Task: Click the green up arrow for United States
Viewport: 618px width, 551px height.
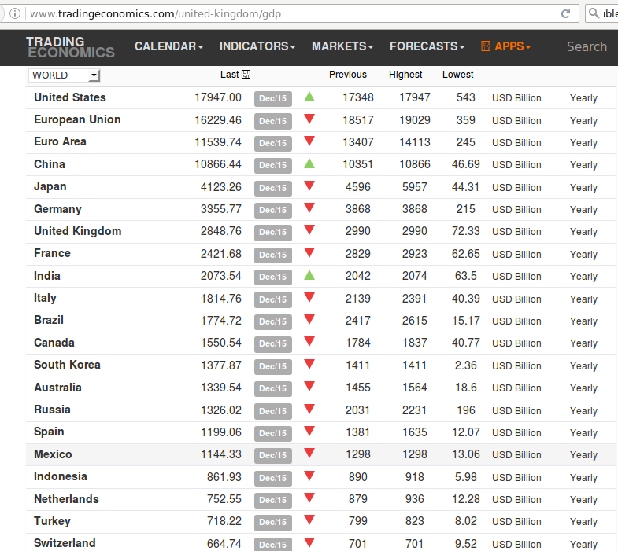Action: tap(309, 97)
